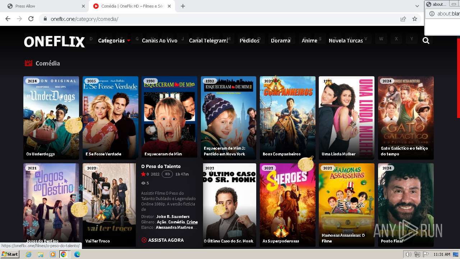Image resolution: width=460 pixels, height=259 pixels.
Task: Open the site search magnifier icon
Action: tap(426, 41)
